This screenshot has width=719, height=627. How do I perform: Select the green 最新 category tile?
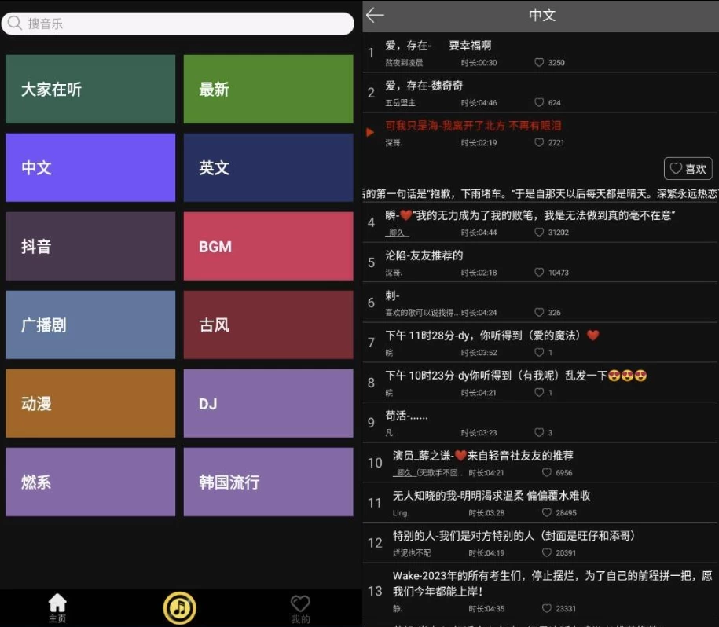268,90
